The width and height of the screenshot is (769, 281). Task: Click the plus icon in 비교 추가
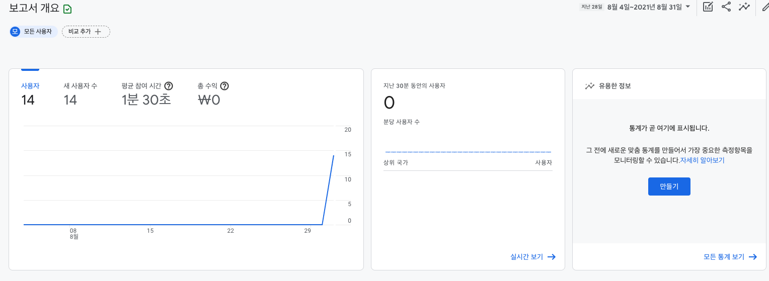(98, 32)
